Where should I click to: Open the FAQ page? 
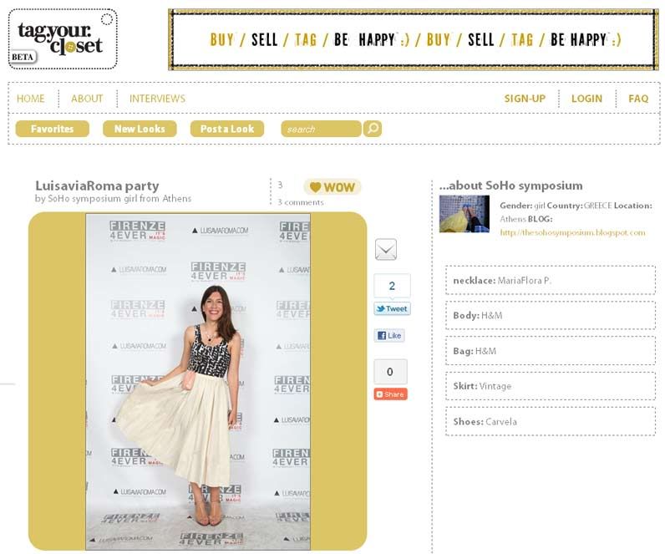[x=638, y=99]
